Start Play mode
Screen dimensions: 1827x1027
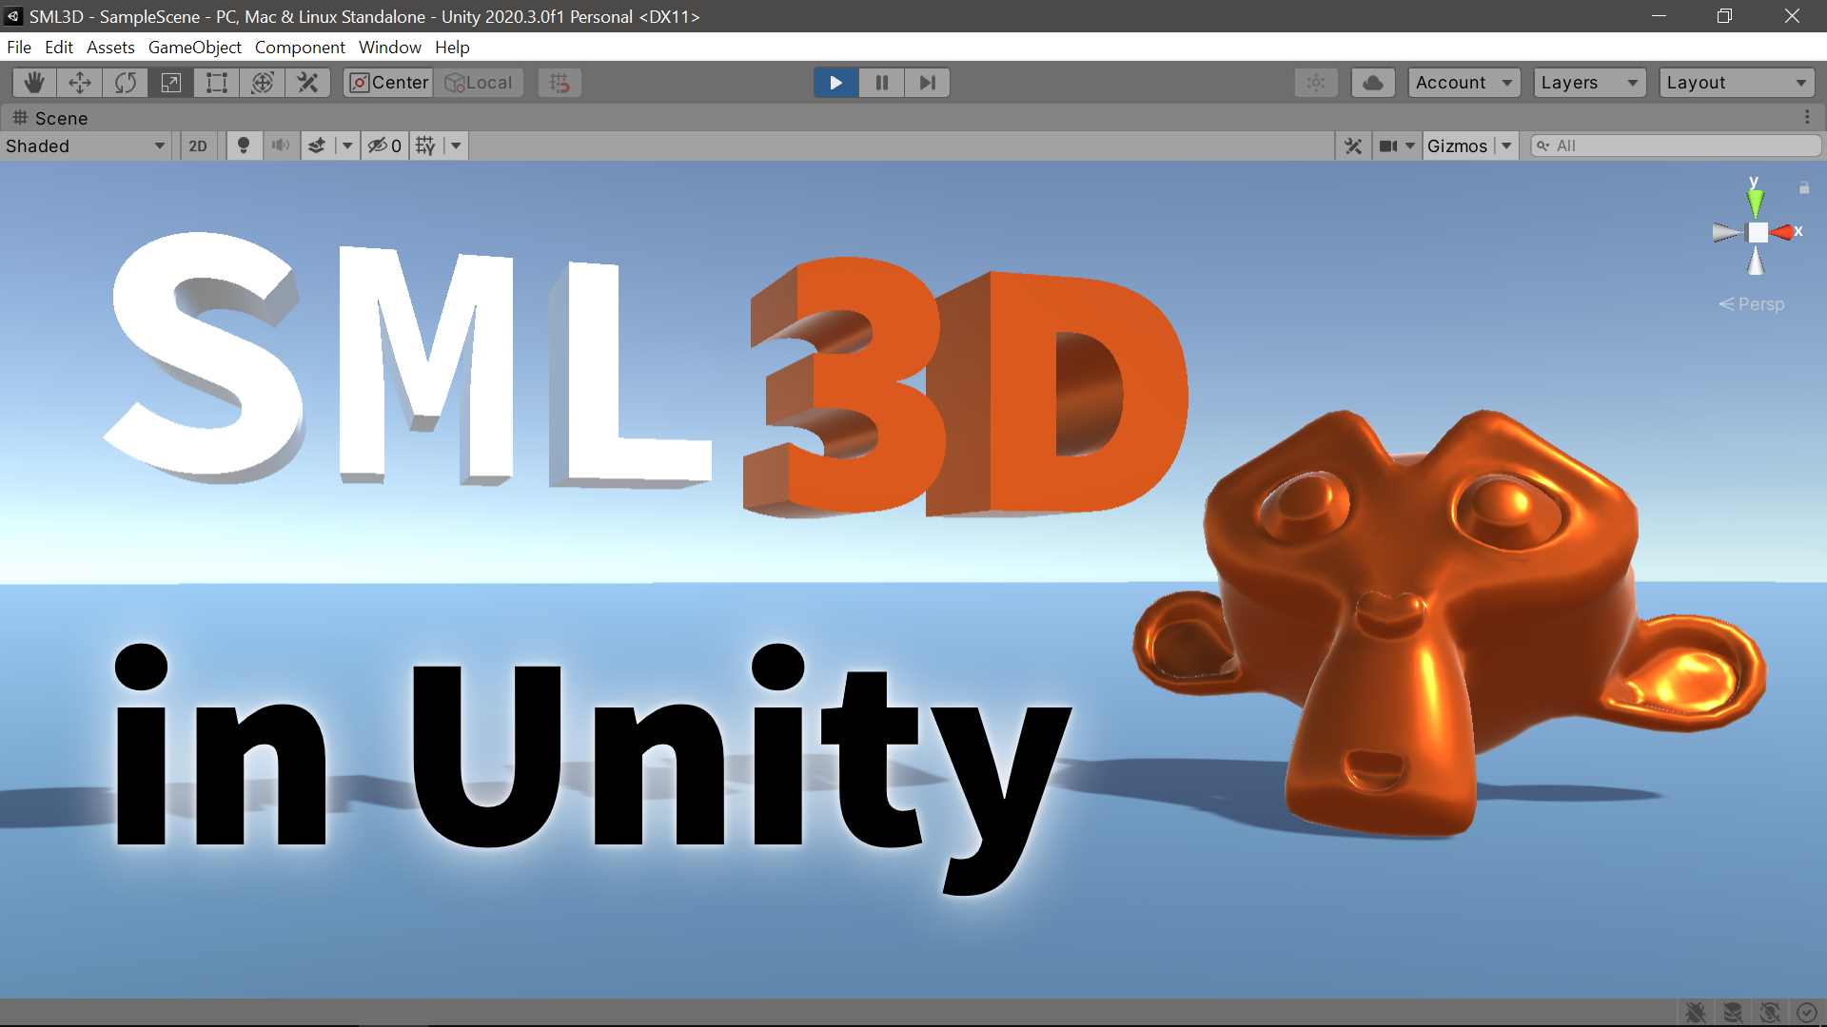(x=835, y=83)
